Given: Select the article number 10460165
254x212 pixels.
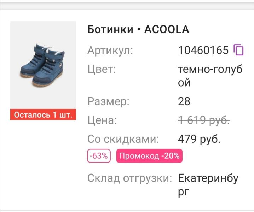Looking at the screenshot, I should 203,51.
